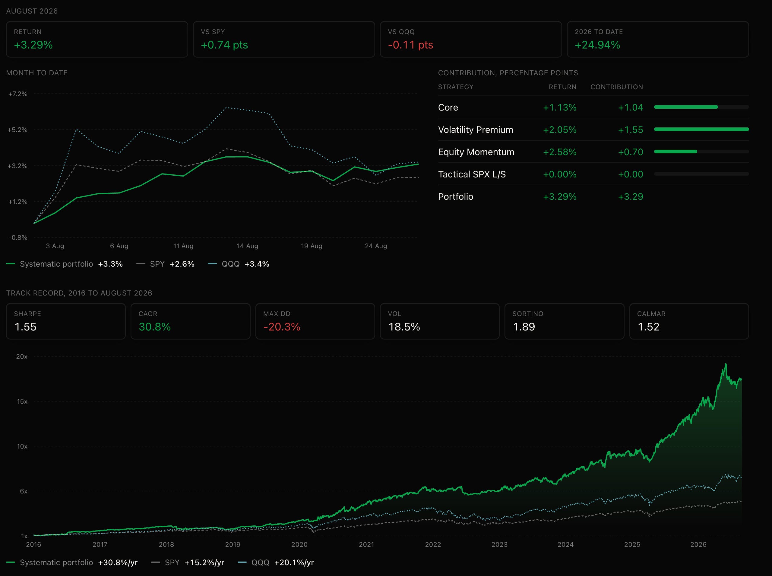This screenshot has width=772, height=576.
Task: Click the +0.74 pts value under VS SPY
Action: 224,45
